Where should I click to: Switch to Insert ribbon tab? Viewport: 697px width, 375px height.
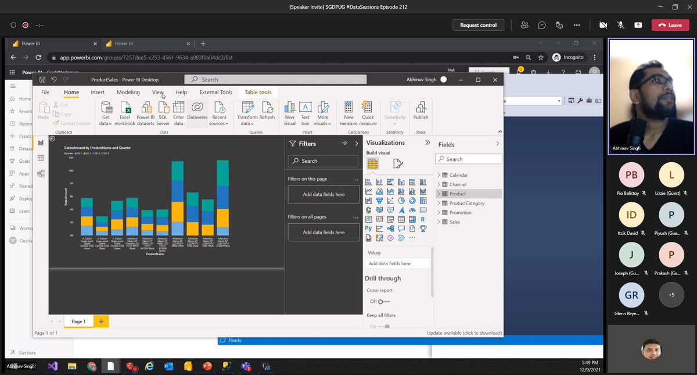(98, 92)
